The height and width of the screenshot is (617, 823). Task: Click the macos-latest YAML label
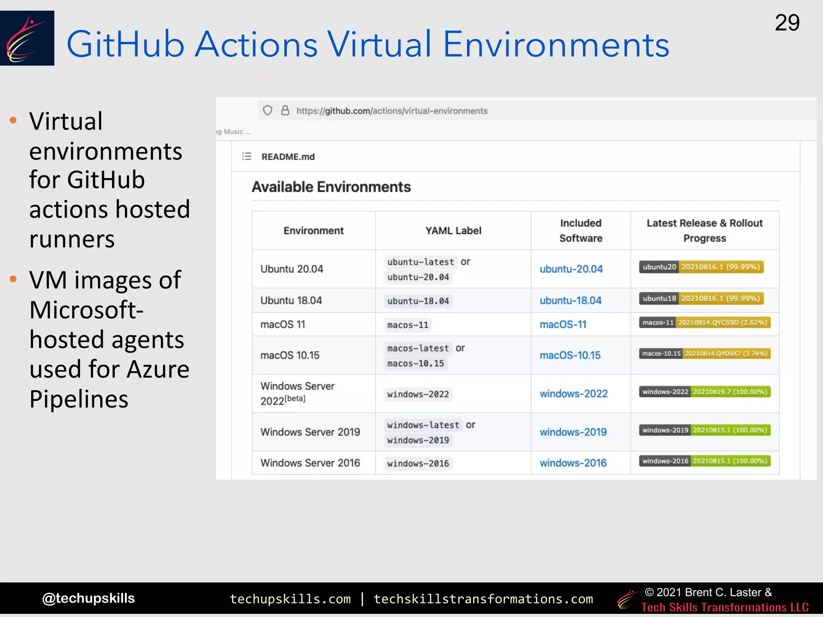(x=418, y=348)
